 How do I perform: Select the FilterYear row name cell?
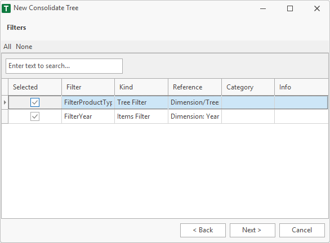coord(88,116)
